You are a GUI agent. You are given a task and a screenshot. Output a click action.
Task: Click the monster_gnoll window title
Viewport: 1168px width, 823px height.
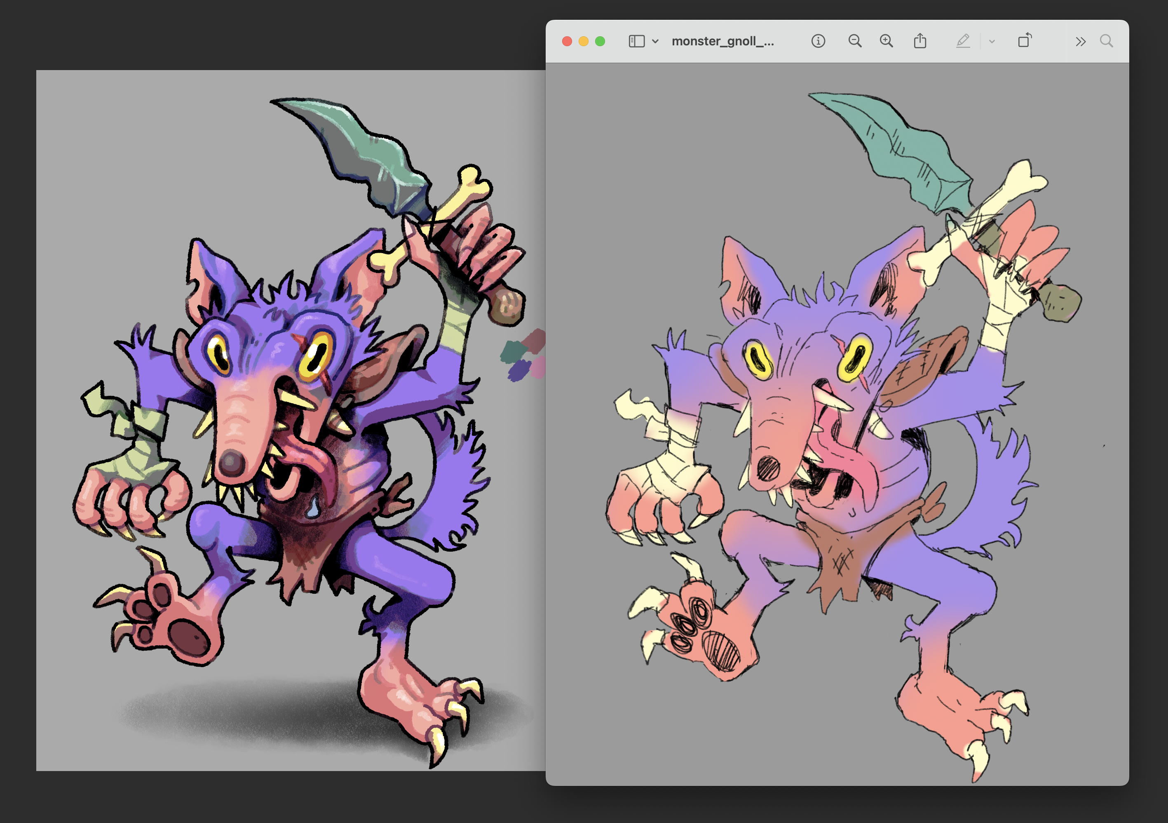722,41
